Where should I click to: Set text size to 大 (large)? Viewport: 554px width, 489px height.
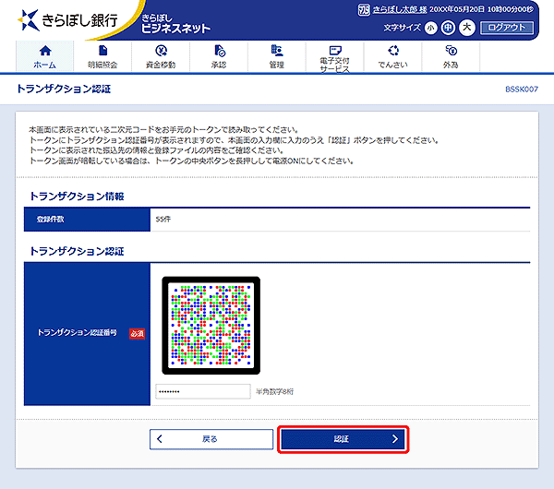click(x=466, y=28)
